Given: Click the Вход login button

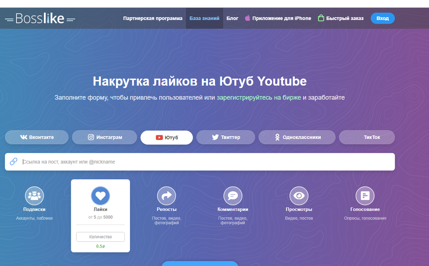Looking at the screenshot, I should pyautogui.click(x=383, y=18).
